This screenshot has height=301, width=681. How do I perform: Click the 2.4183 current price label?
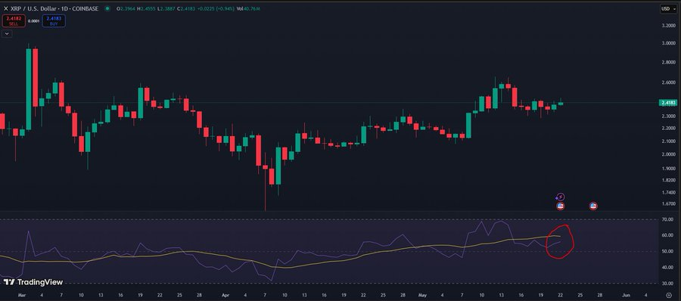click(x=668, y=103)
